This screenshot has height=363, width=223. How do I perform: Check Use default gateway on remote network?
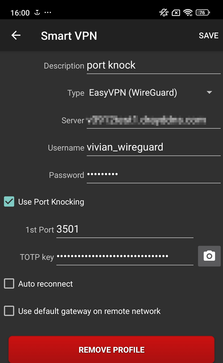[x=9, y=311]
